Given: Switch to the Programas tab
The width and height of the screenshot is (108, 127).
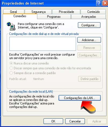Looking at the screenshot, I should pyautogui.click(x=54, y=17).
